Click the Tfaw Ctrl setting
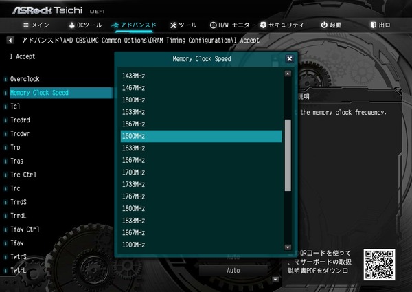The image size is (412, 292). tap(25, 229)
